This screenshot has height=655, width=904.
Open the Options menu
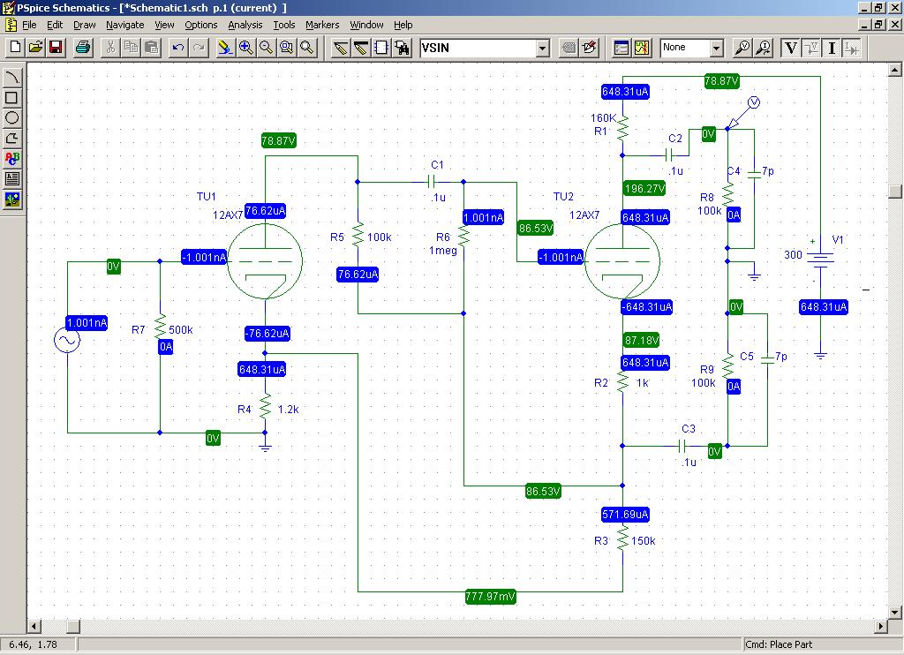click(200, 25)
